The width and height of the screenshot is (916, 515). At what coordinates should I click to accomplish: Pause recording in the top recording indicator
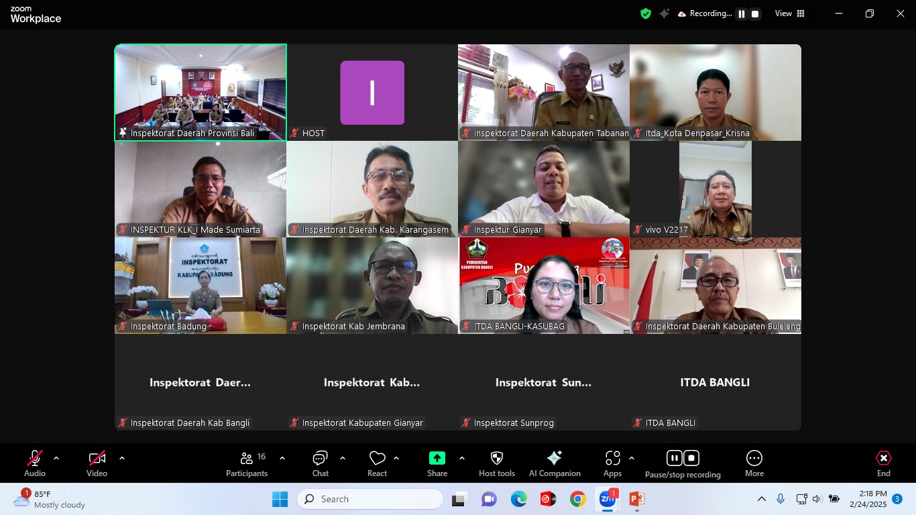click(x=742, y=13)
